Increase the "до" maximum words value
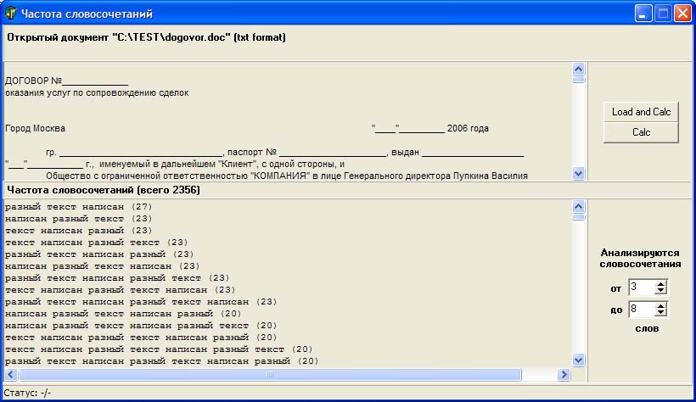The width and height of the screenshot is (696, 402). point(661,305)
